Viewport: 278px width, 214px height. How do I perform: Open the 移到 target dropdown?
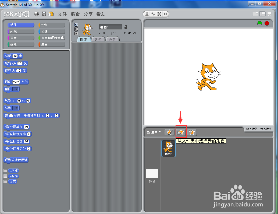click(16, 108)
